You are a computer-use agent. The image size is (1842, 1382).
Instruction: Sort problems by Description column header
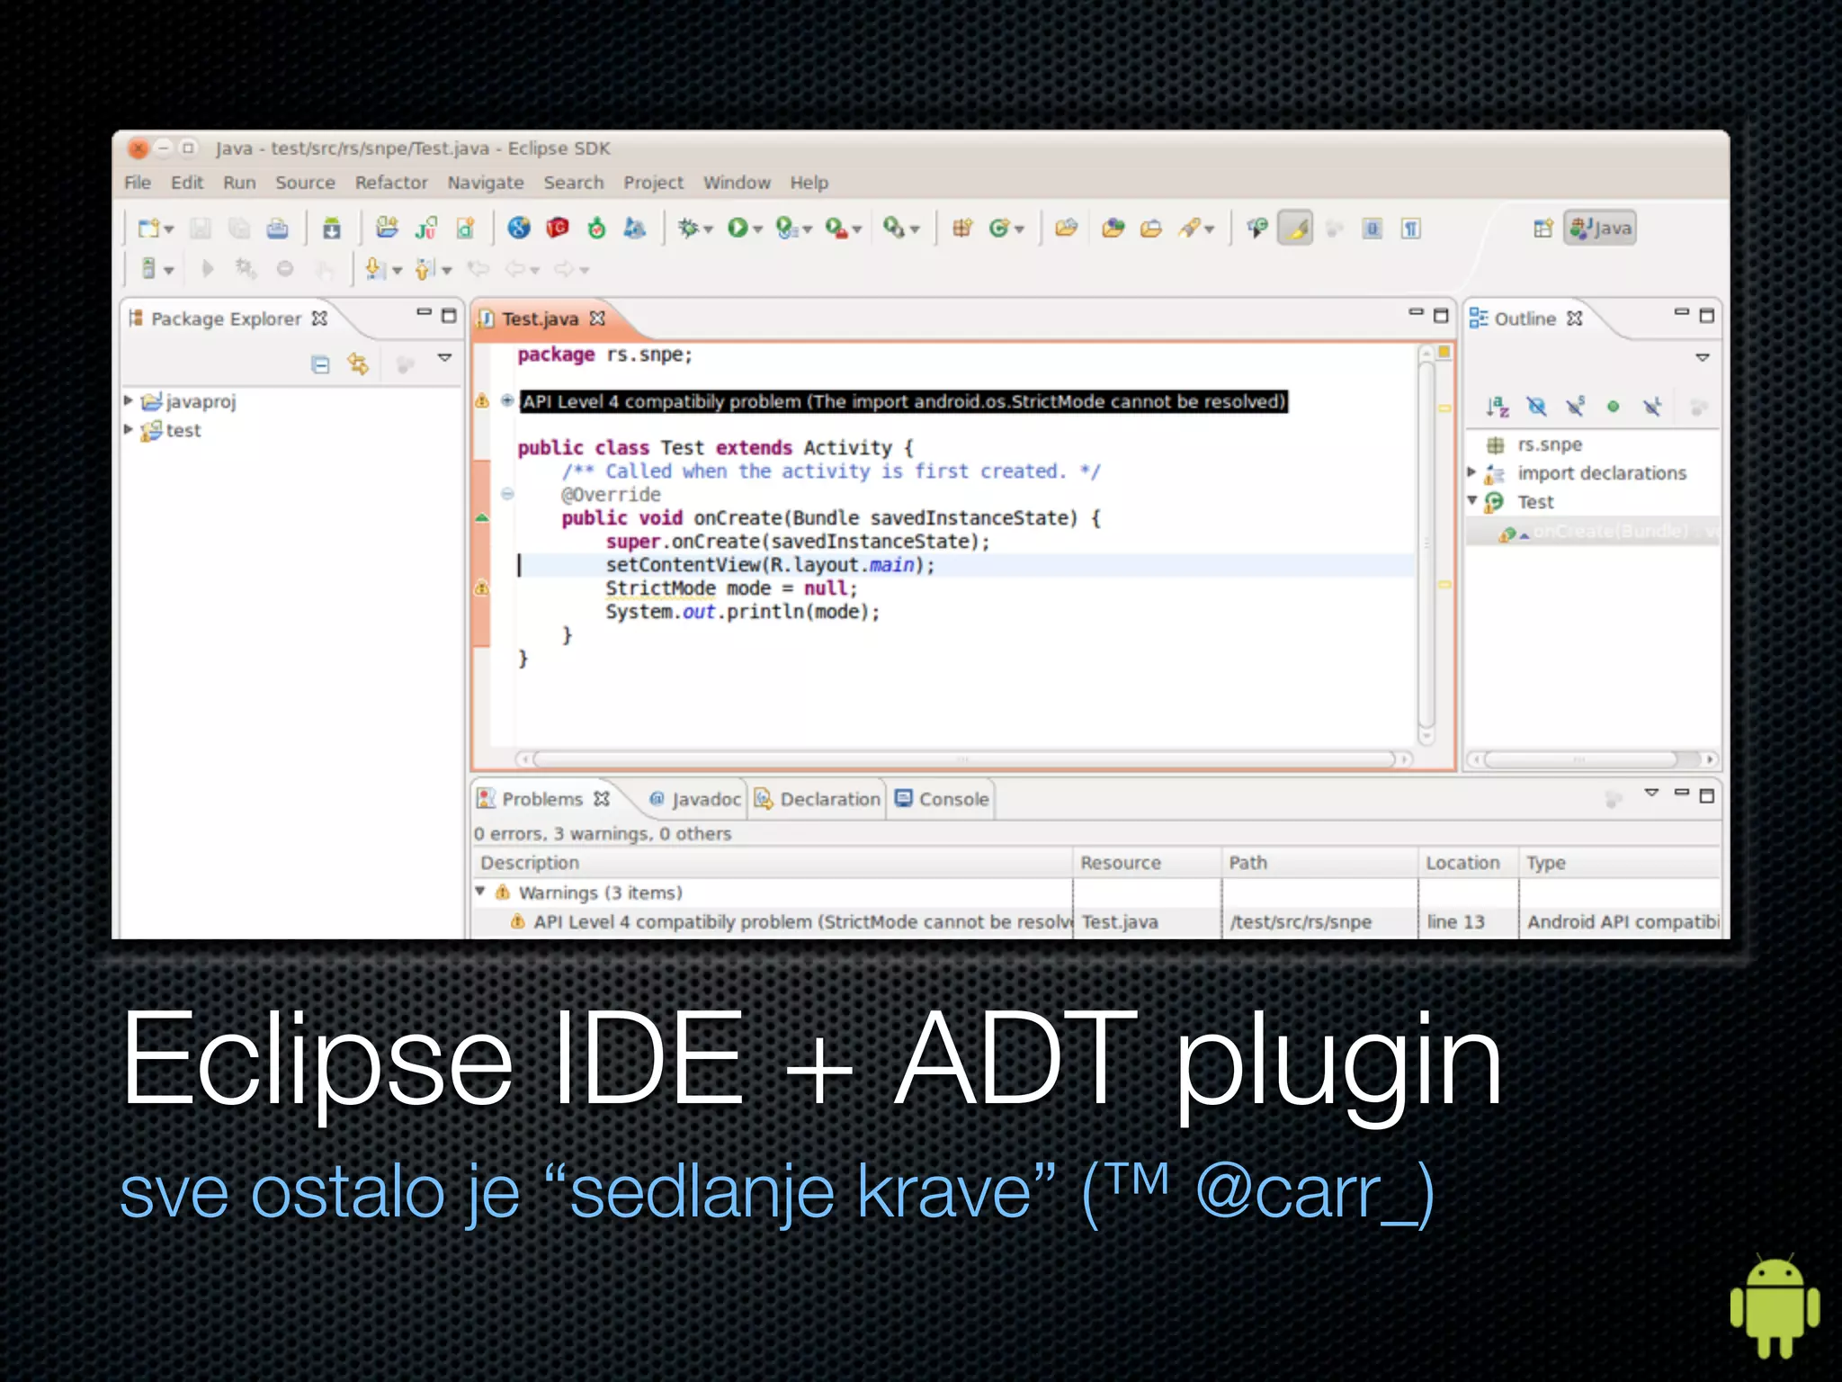coord(773,863)
